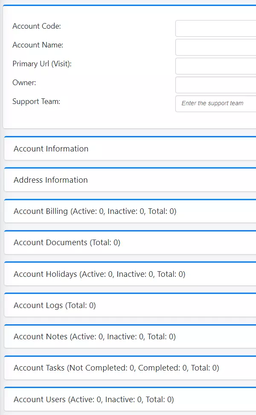Click the 'Owner:' label
This screenshot has height=415, width=256.
tap(24, 83)
